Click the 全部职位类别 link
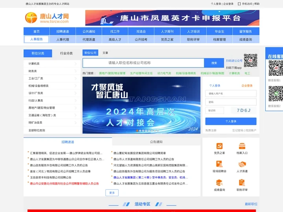283x212 pixels. click(37, 130)
